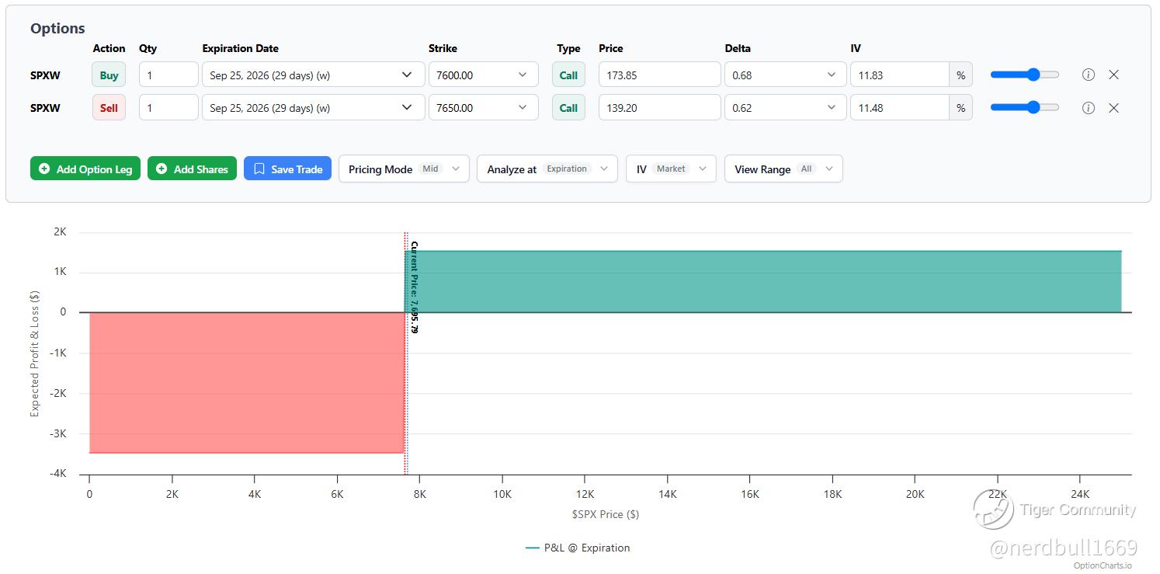Click the bookmark icon on Save Trade

pos(259,169)
